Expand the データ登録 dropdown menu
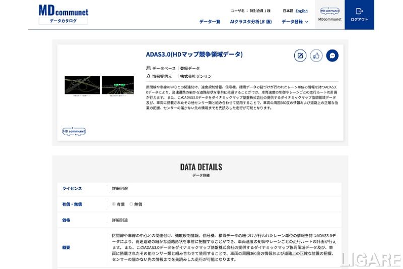403x269 pixels. [295, 22]
